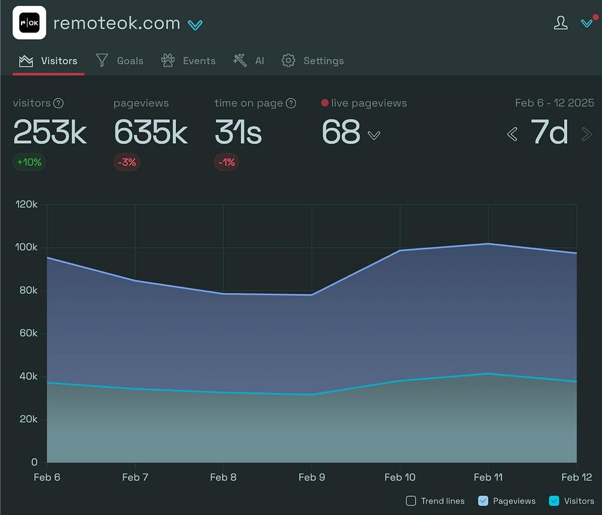This screenshot has width=602, height=515.
Task: Uncheck the Pageviews series checkbox
Action: (483, 501)
